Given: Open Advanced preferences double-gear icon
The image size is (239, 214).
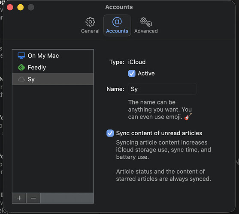Looking at the screenshot, I should pyautogui.click(x=146, y=22).
